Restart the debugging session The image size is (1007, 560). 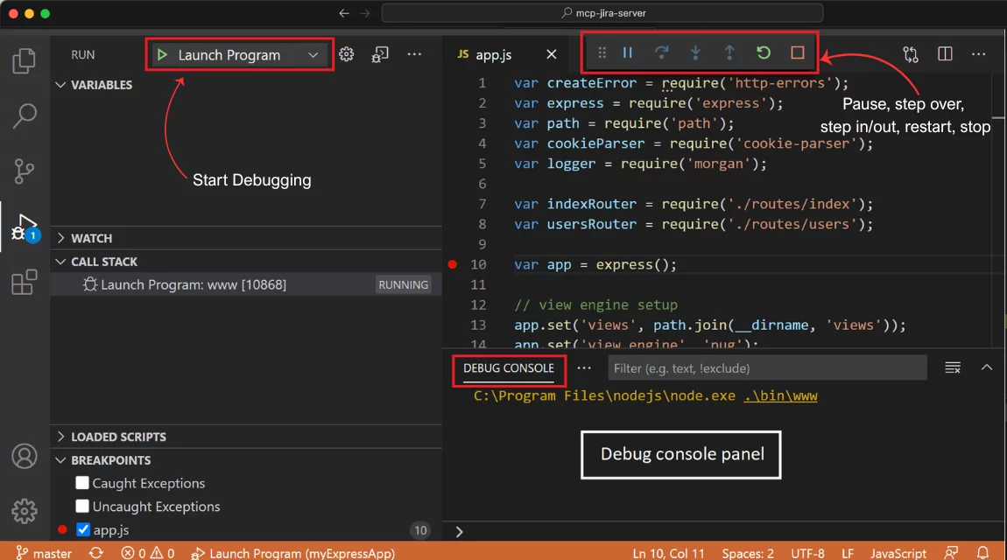tap(764, 53)
